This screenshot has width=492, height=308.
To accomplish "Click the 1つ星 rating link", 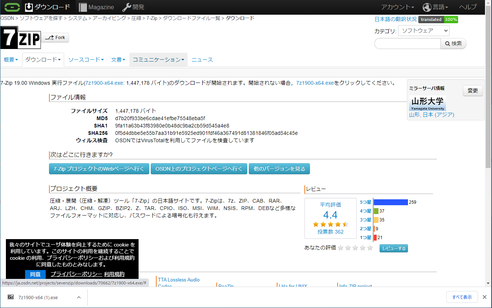I will tap(366, 238).
